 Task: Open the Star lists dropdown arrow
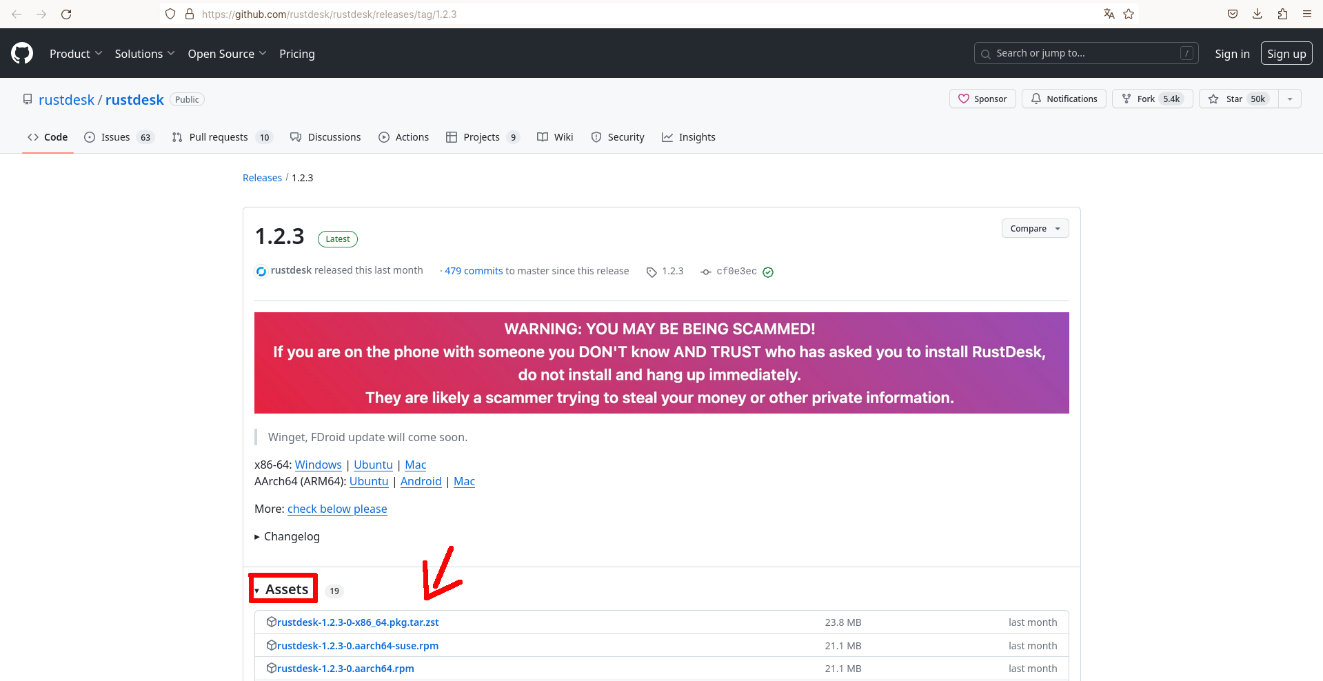click(x=1290, y=99)
